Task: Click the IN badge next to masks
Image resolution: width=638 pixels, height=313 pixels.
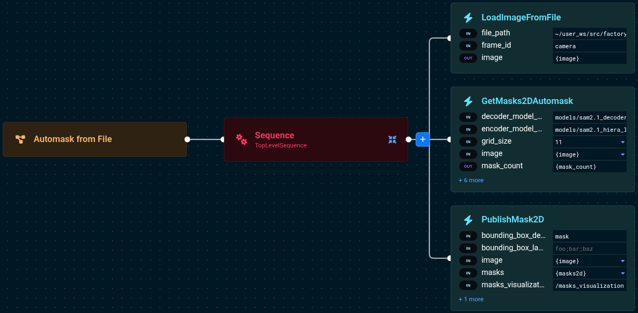Action: click(x=468, y=273)
